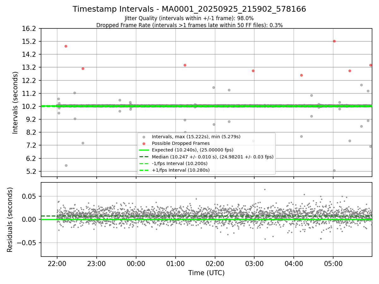Screen dimensions: 379x284
Task: Click the red dropped-frame point near 14.8 after 22:00
Action: coord(66,46)
